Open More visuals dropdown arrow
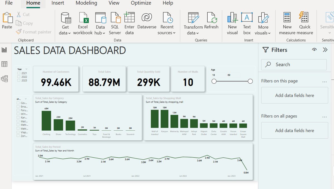The image size is (334, 189). click(x=269, y=33)
